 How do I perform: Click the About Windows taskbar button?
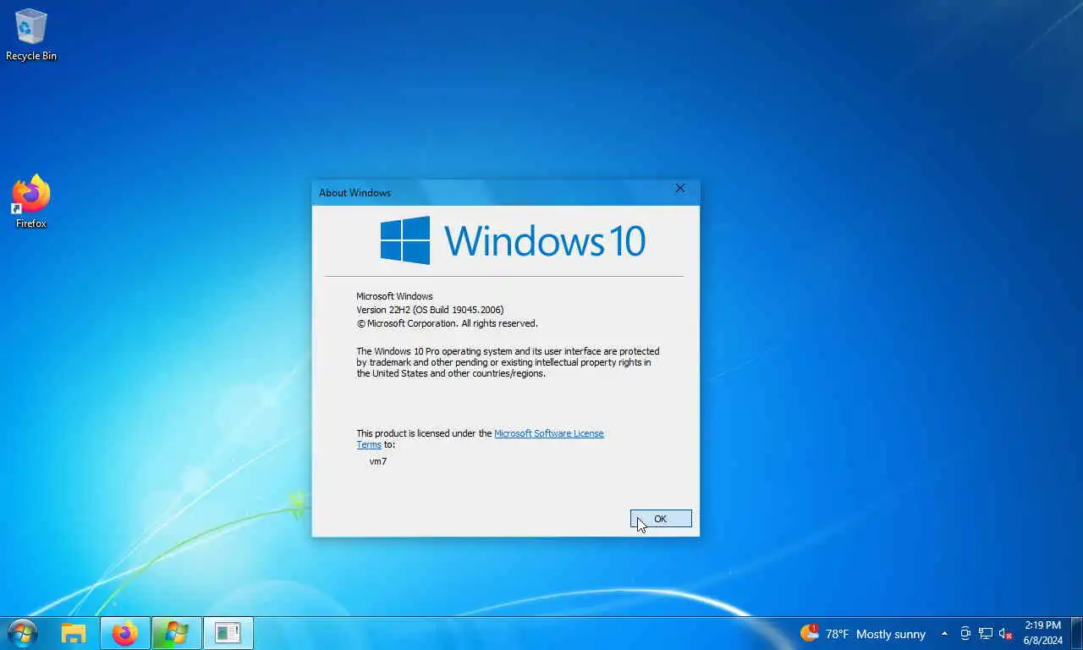(177, 633)
